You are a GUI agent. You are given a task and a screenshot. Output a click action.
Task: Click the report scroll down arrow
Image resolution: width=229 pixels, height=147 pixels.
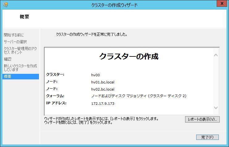pos(216,108)
